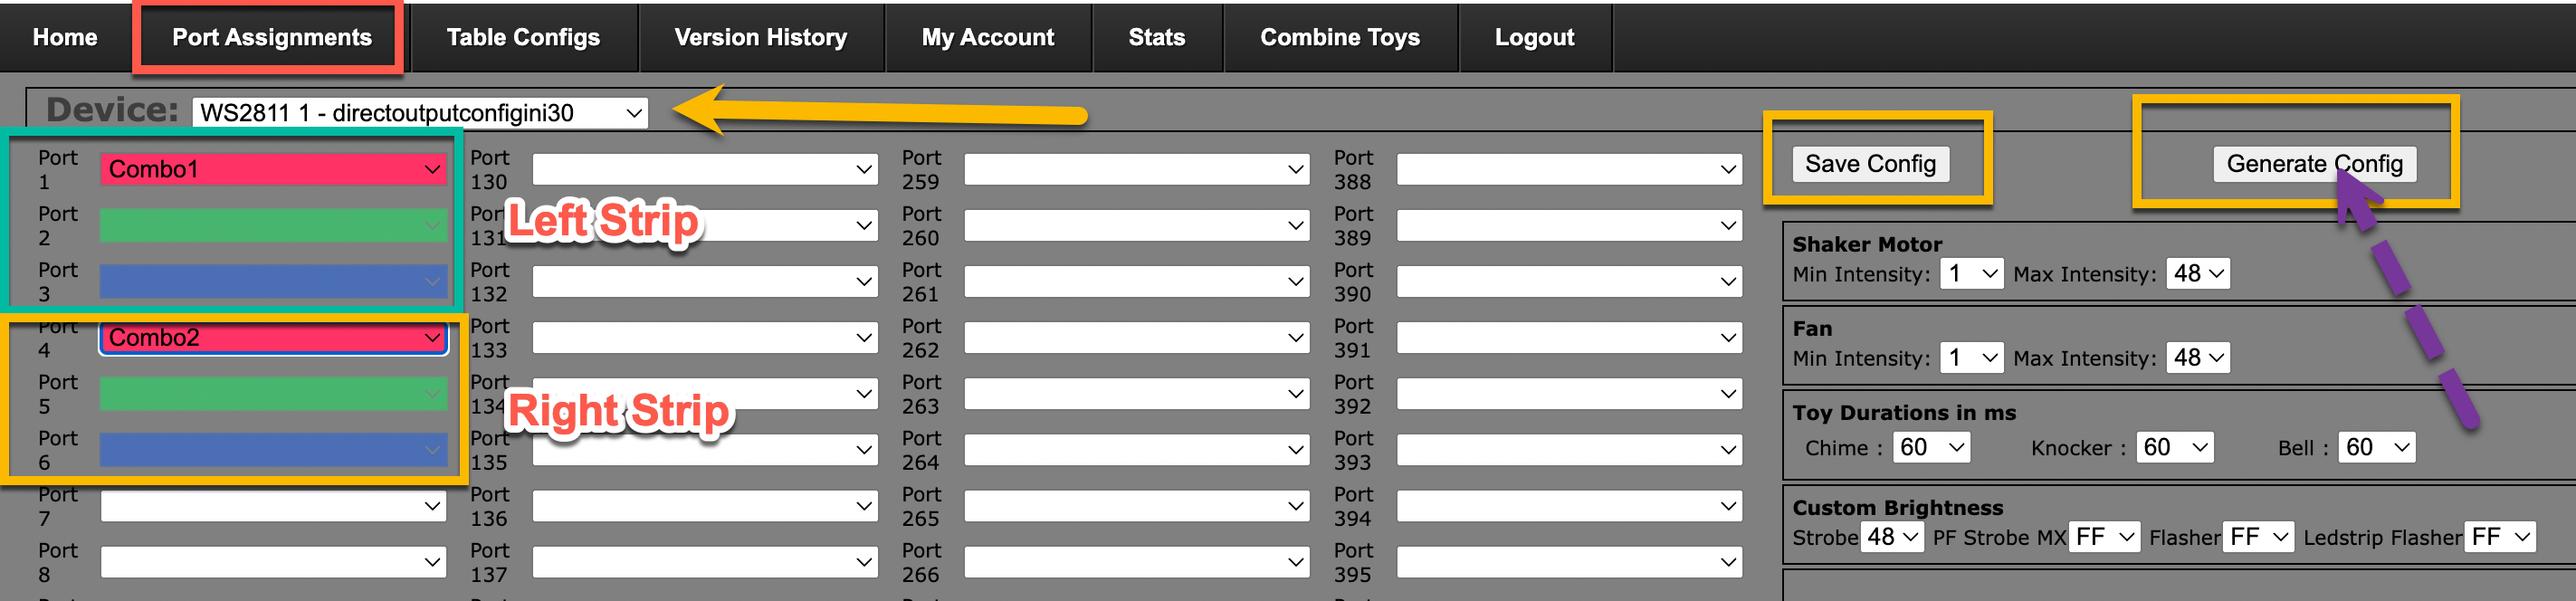Image resolution: width=2576 pixels, height=601 pixels.
Task: Click the Logout menu item
Action: click(1534, 37)
